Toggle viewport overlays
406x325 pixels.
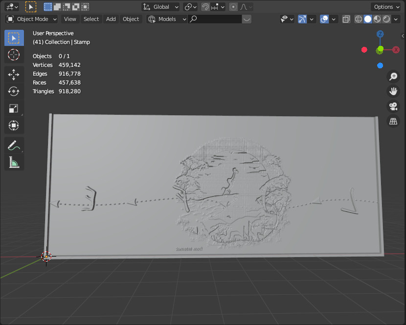click(x=324, y=19)
